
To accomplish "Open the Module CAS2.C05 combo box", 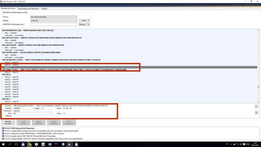I will 54,20.
